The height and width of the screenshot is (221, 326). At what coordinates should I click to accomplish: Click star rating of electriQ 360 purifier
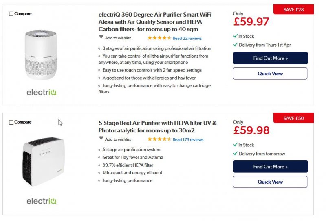point(159,38)
